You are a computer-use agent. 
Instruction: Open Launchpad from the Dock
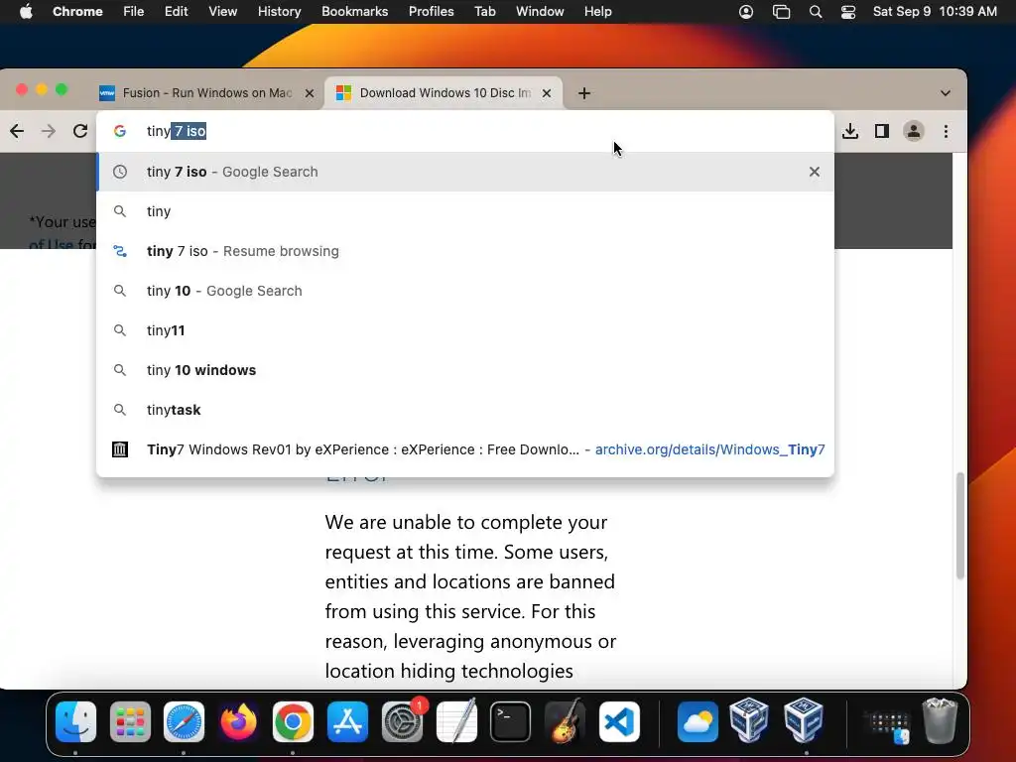click(130, 721)
